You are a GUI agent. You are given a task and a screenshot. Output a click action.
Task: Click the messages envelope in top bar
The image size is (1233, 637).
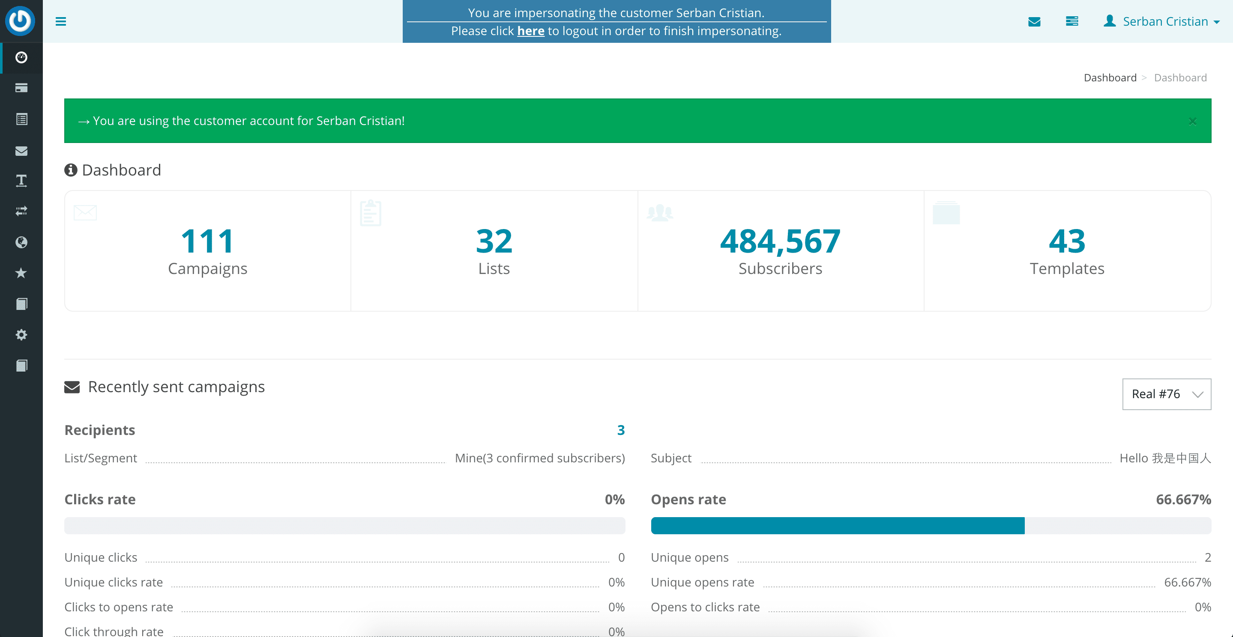point(1034,21)
